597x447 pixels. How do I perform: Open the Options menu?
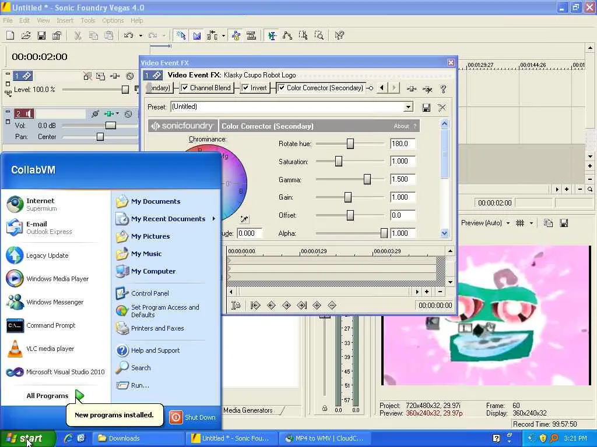click(x=113, y=20)
